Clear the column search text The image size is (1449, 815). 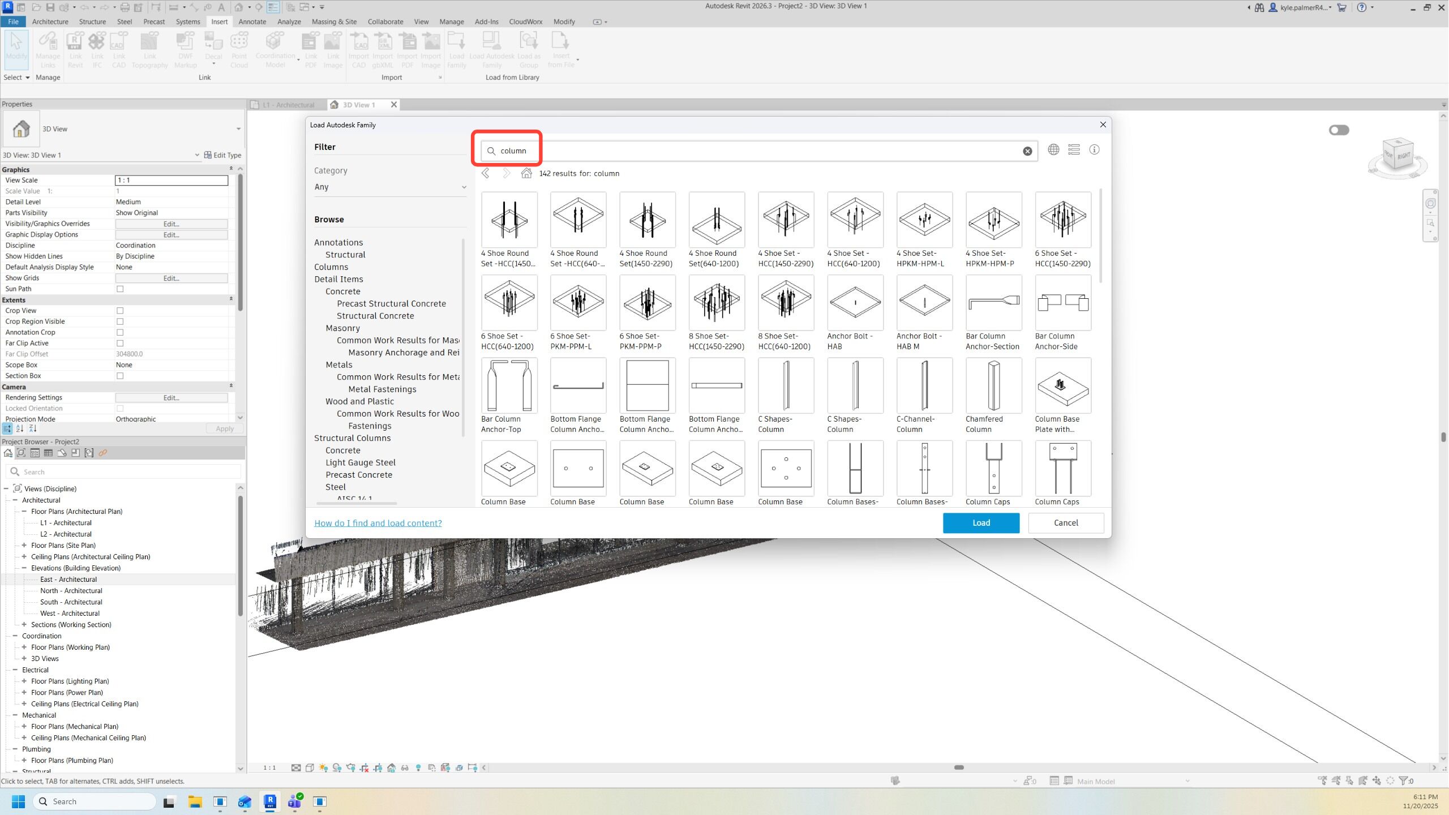1027,151
